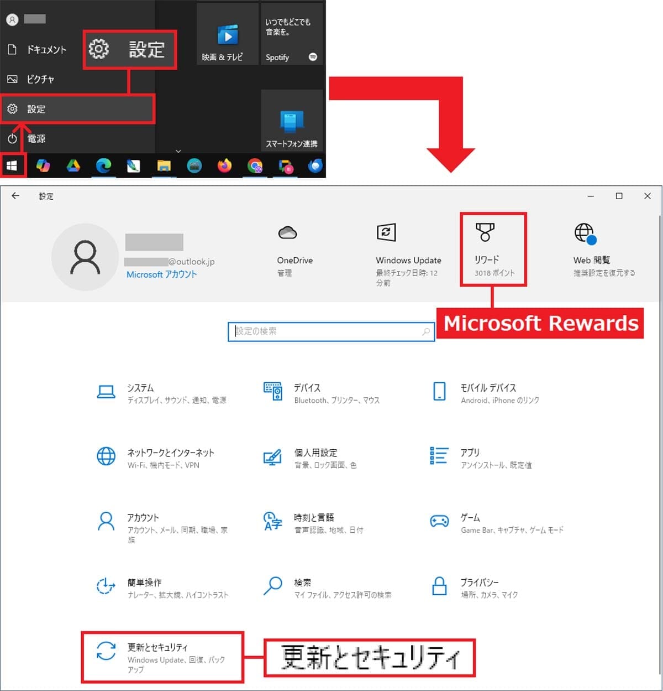Open プライバシー settings

click(475, 588)
